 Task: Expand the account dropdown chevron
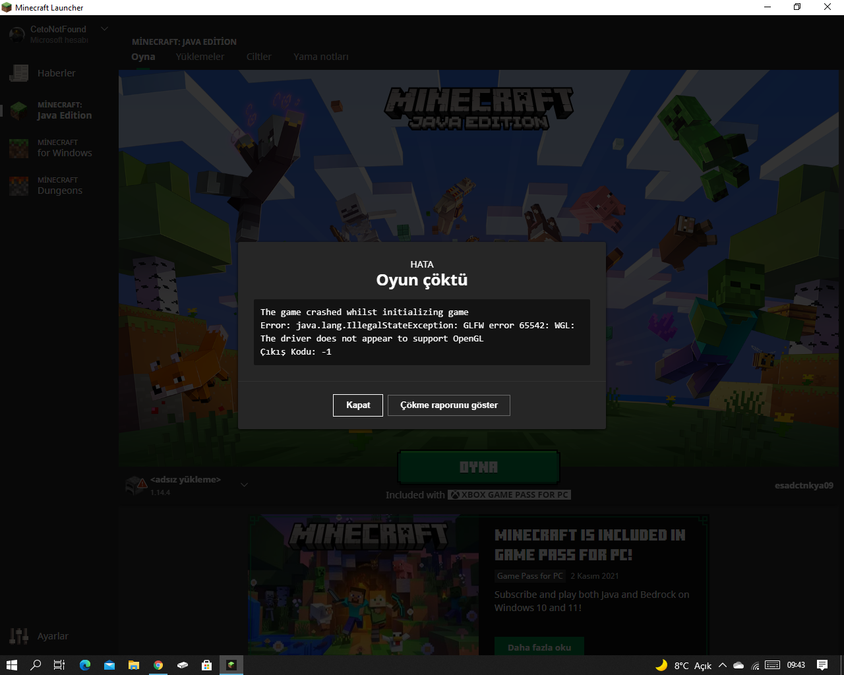coord(104,29)
